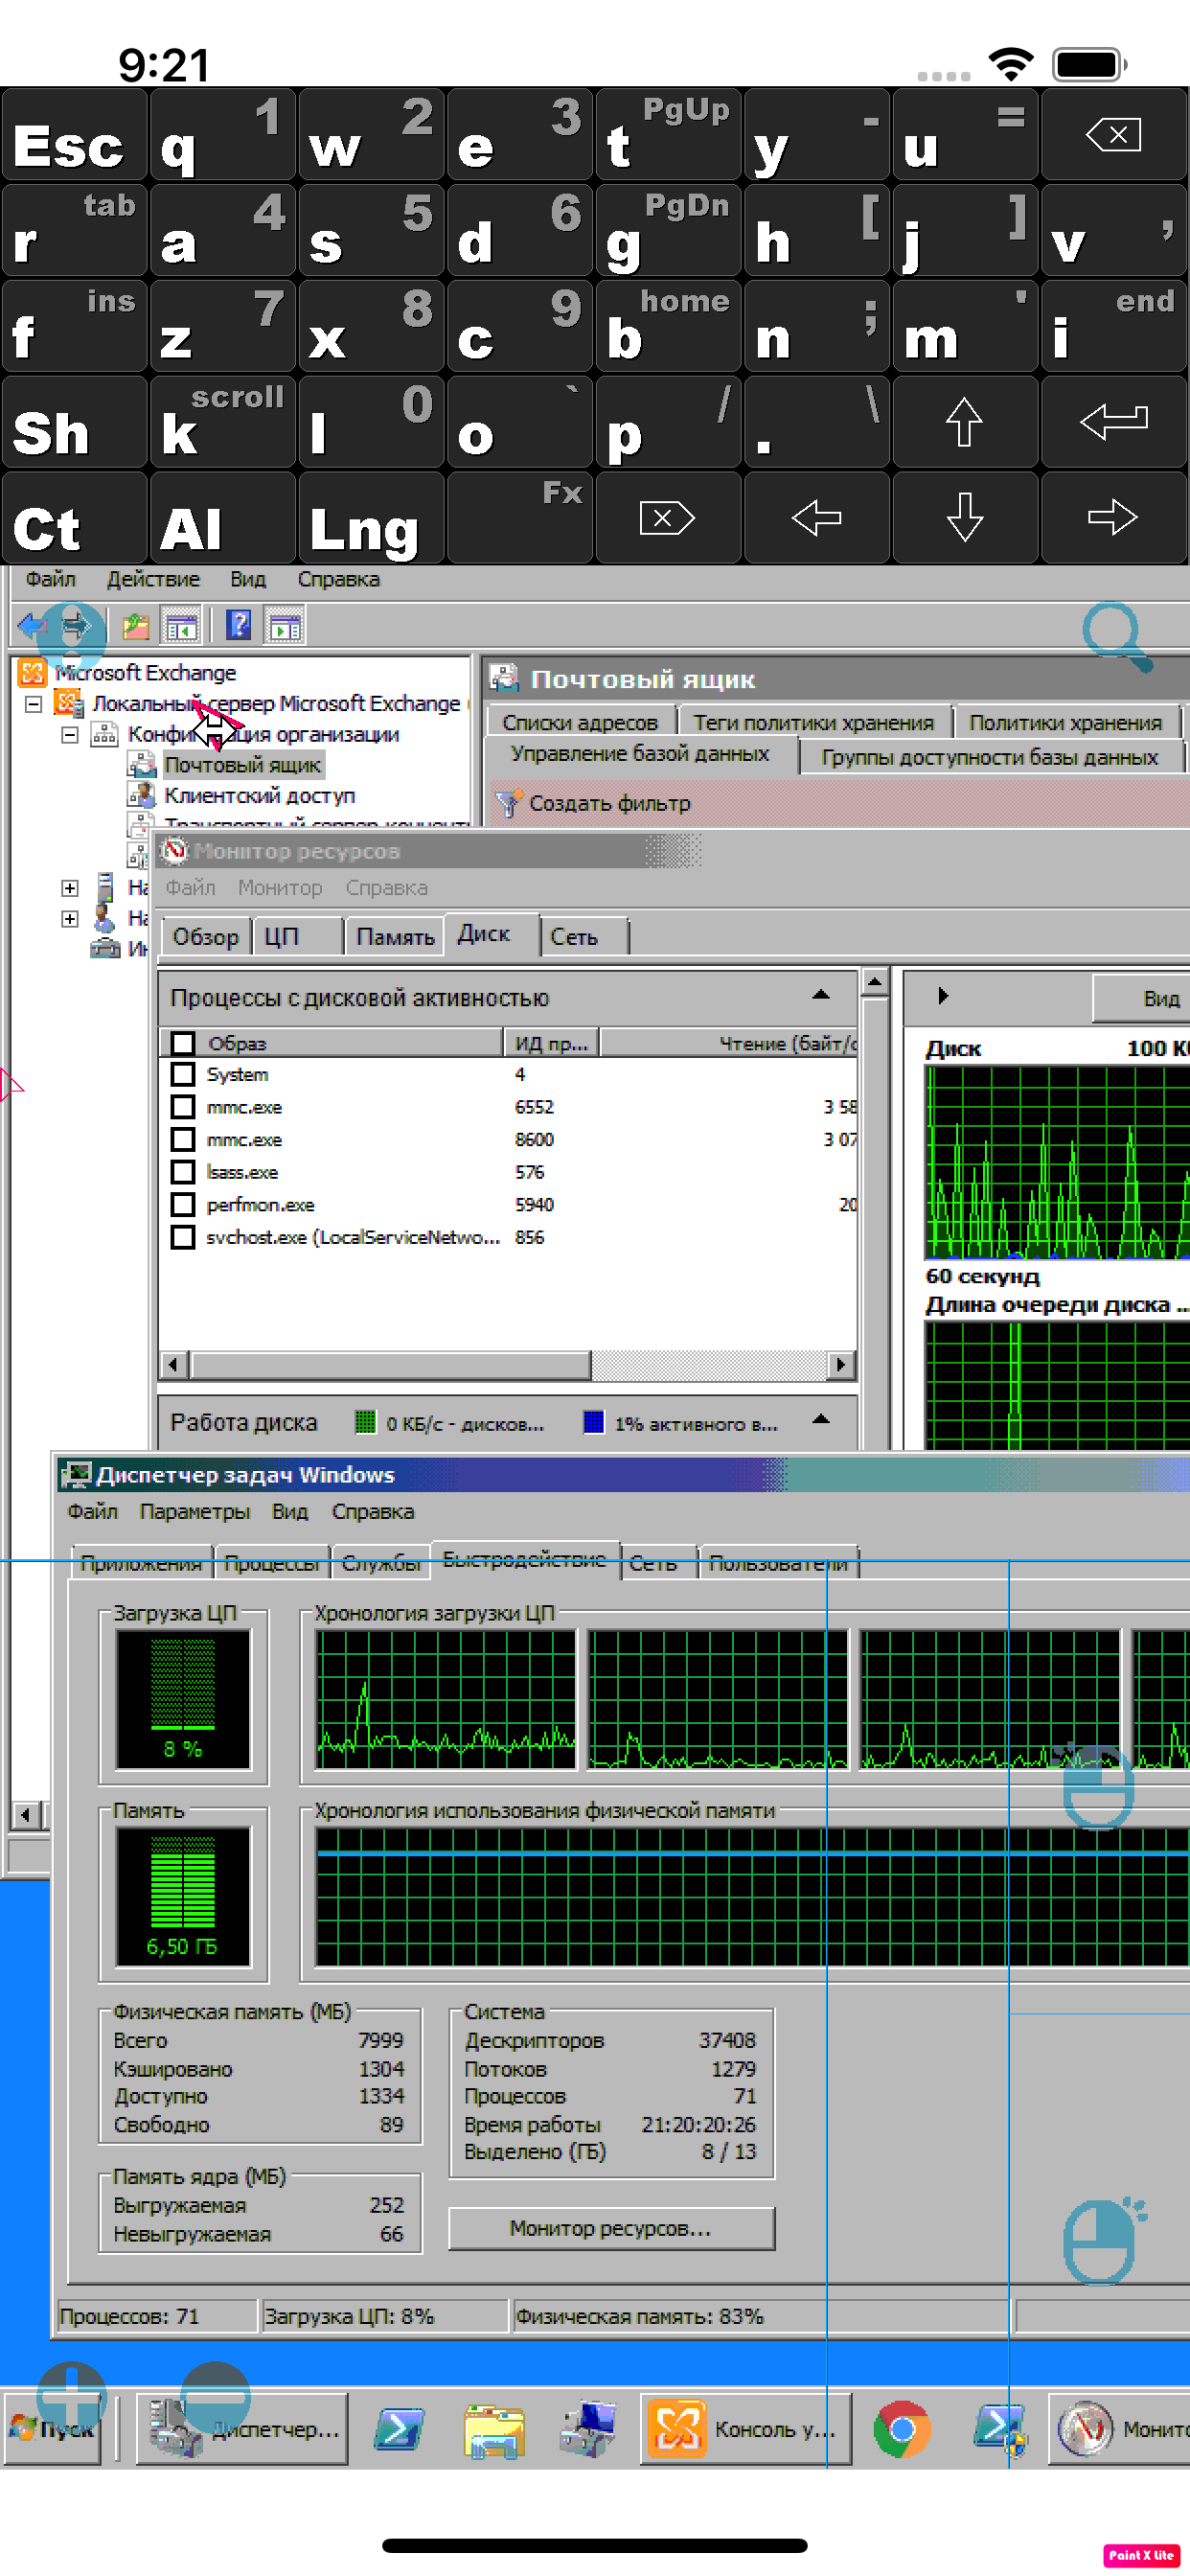Collapse Процессы с дисковой активностью section
This screenshot has width=1190, height=2576.
(x=821, y=996)
